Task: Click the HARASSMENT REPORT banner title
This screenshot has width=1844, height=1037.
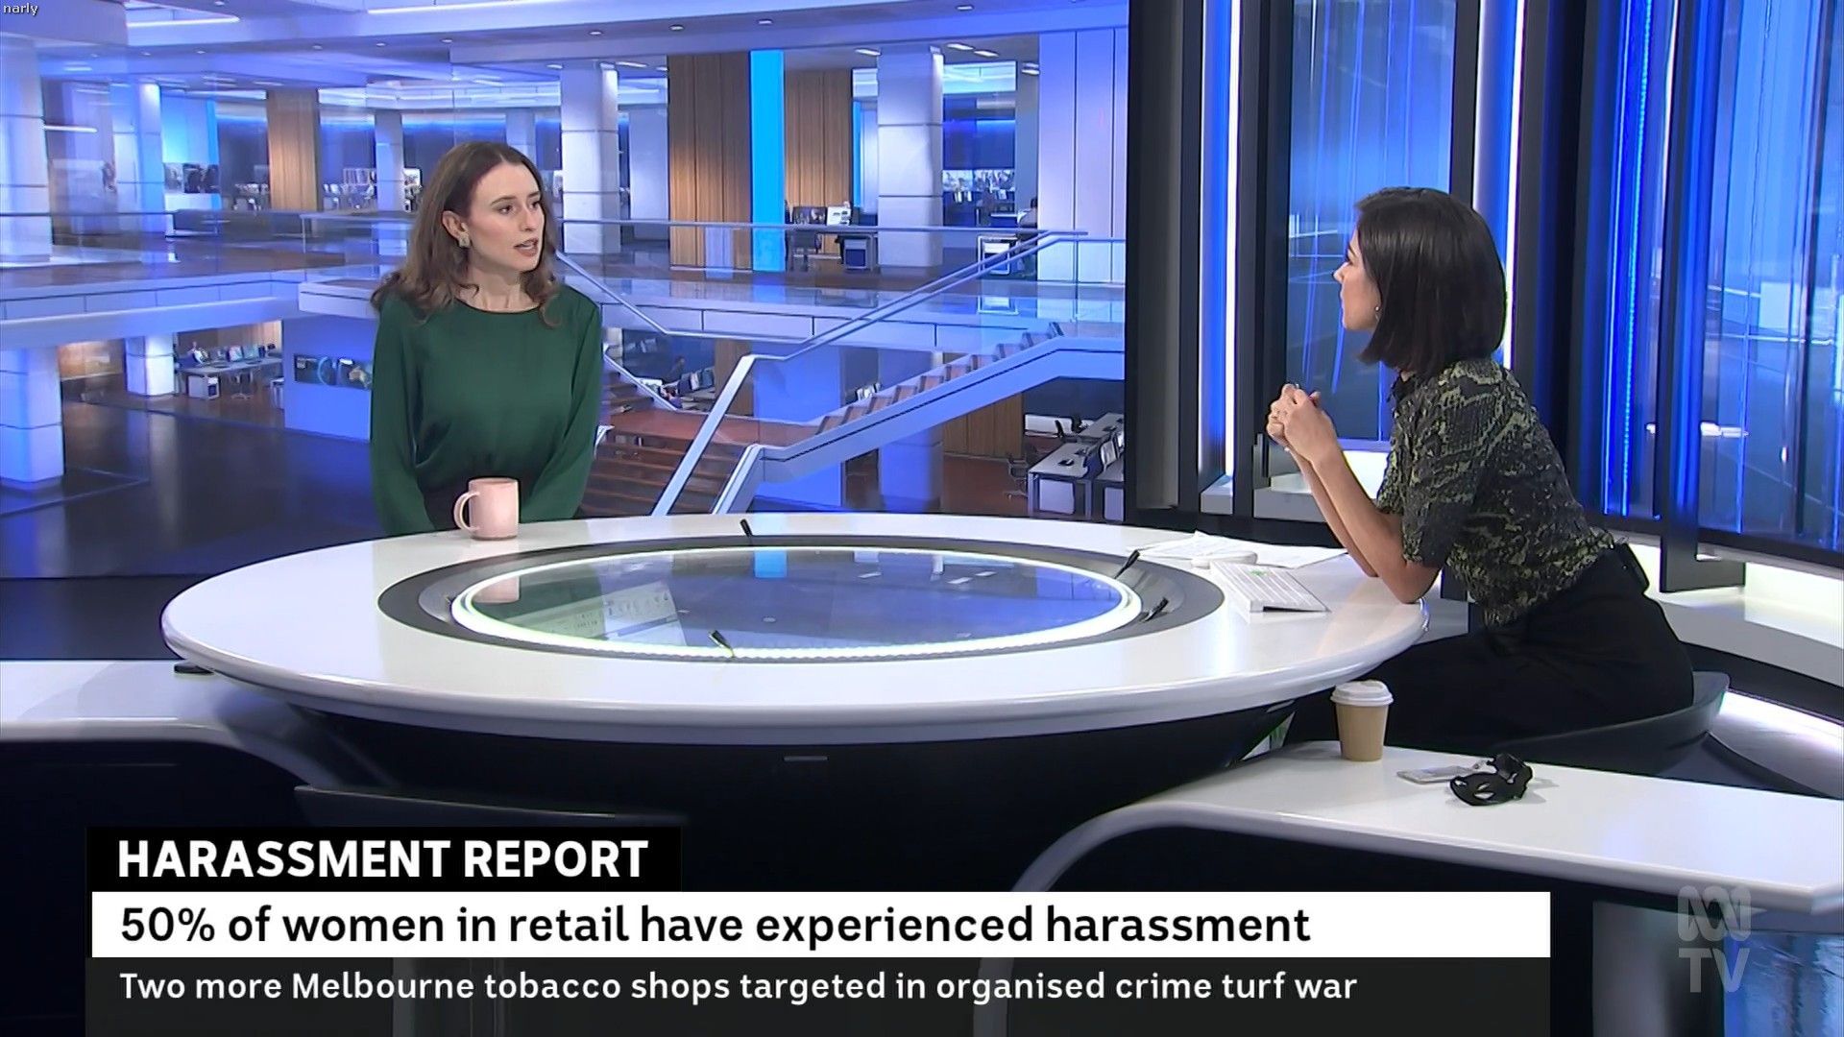Action: click(382, 859)
